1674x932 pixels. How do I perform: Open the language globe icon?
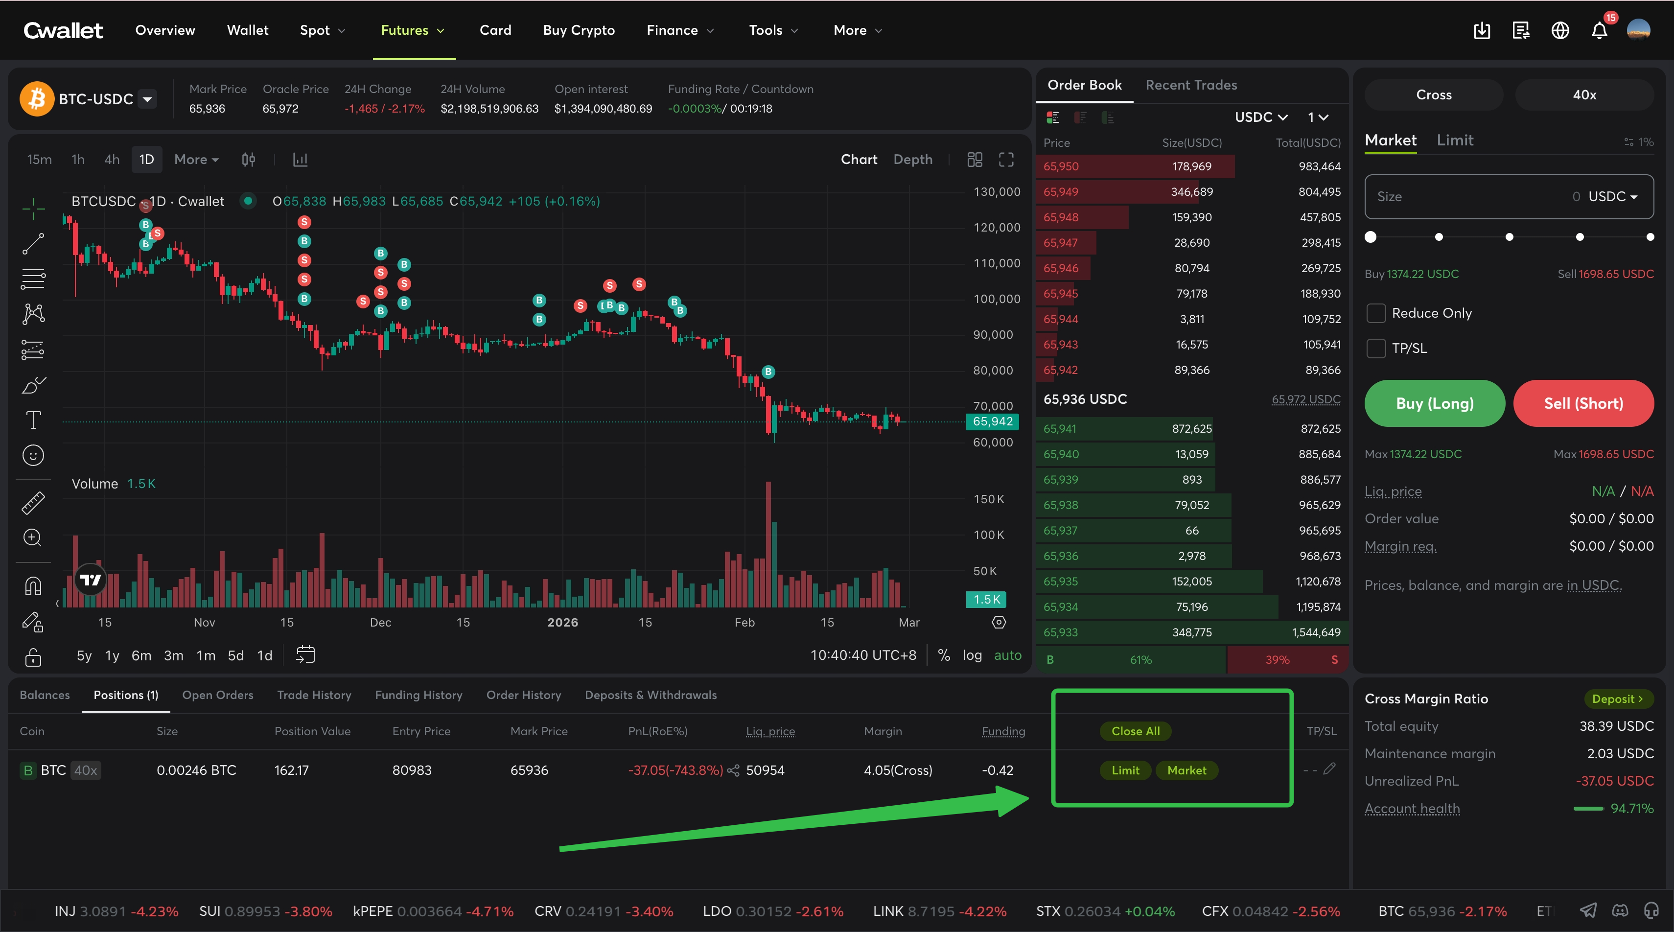[1560, 30]
